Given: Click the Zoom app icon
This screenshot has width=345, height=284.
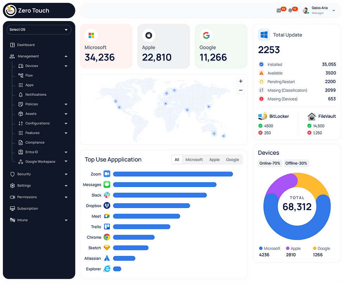Looking at the screenshot, I should coord(107,174).
